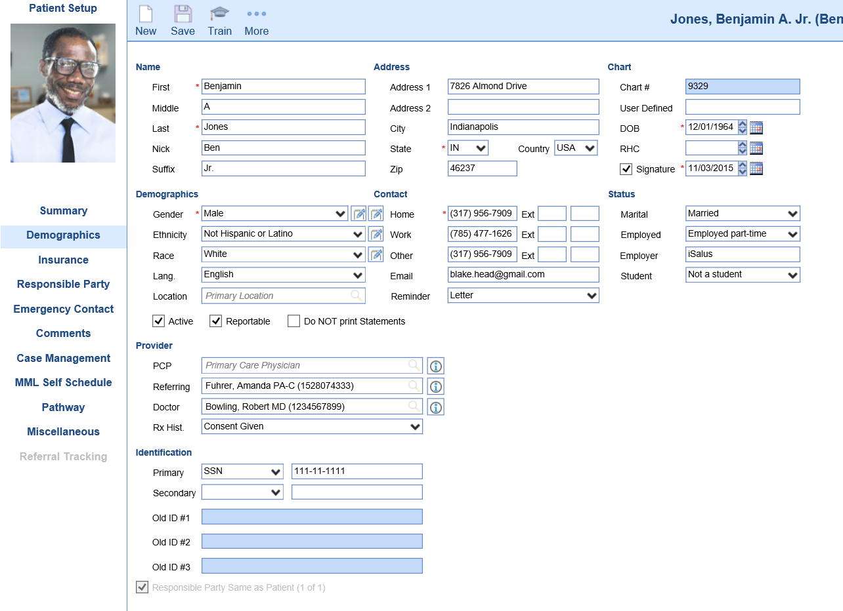This screenshot has width=843, height=611.
Task: Click the Employer field showing iSalus
Action: point(743,254)
